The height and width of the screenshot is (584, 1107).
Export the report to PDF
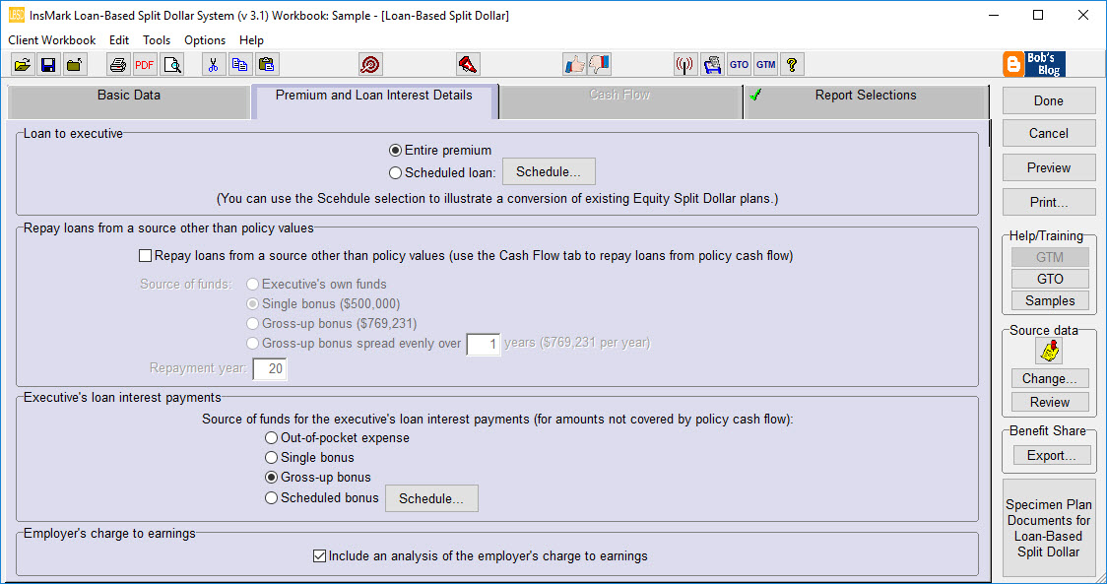point(144,64)
